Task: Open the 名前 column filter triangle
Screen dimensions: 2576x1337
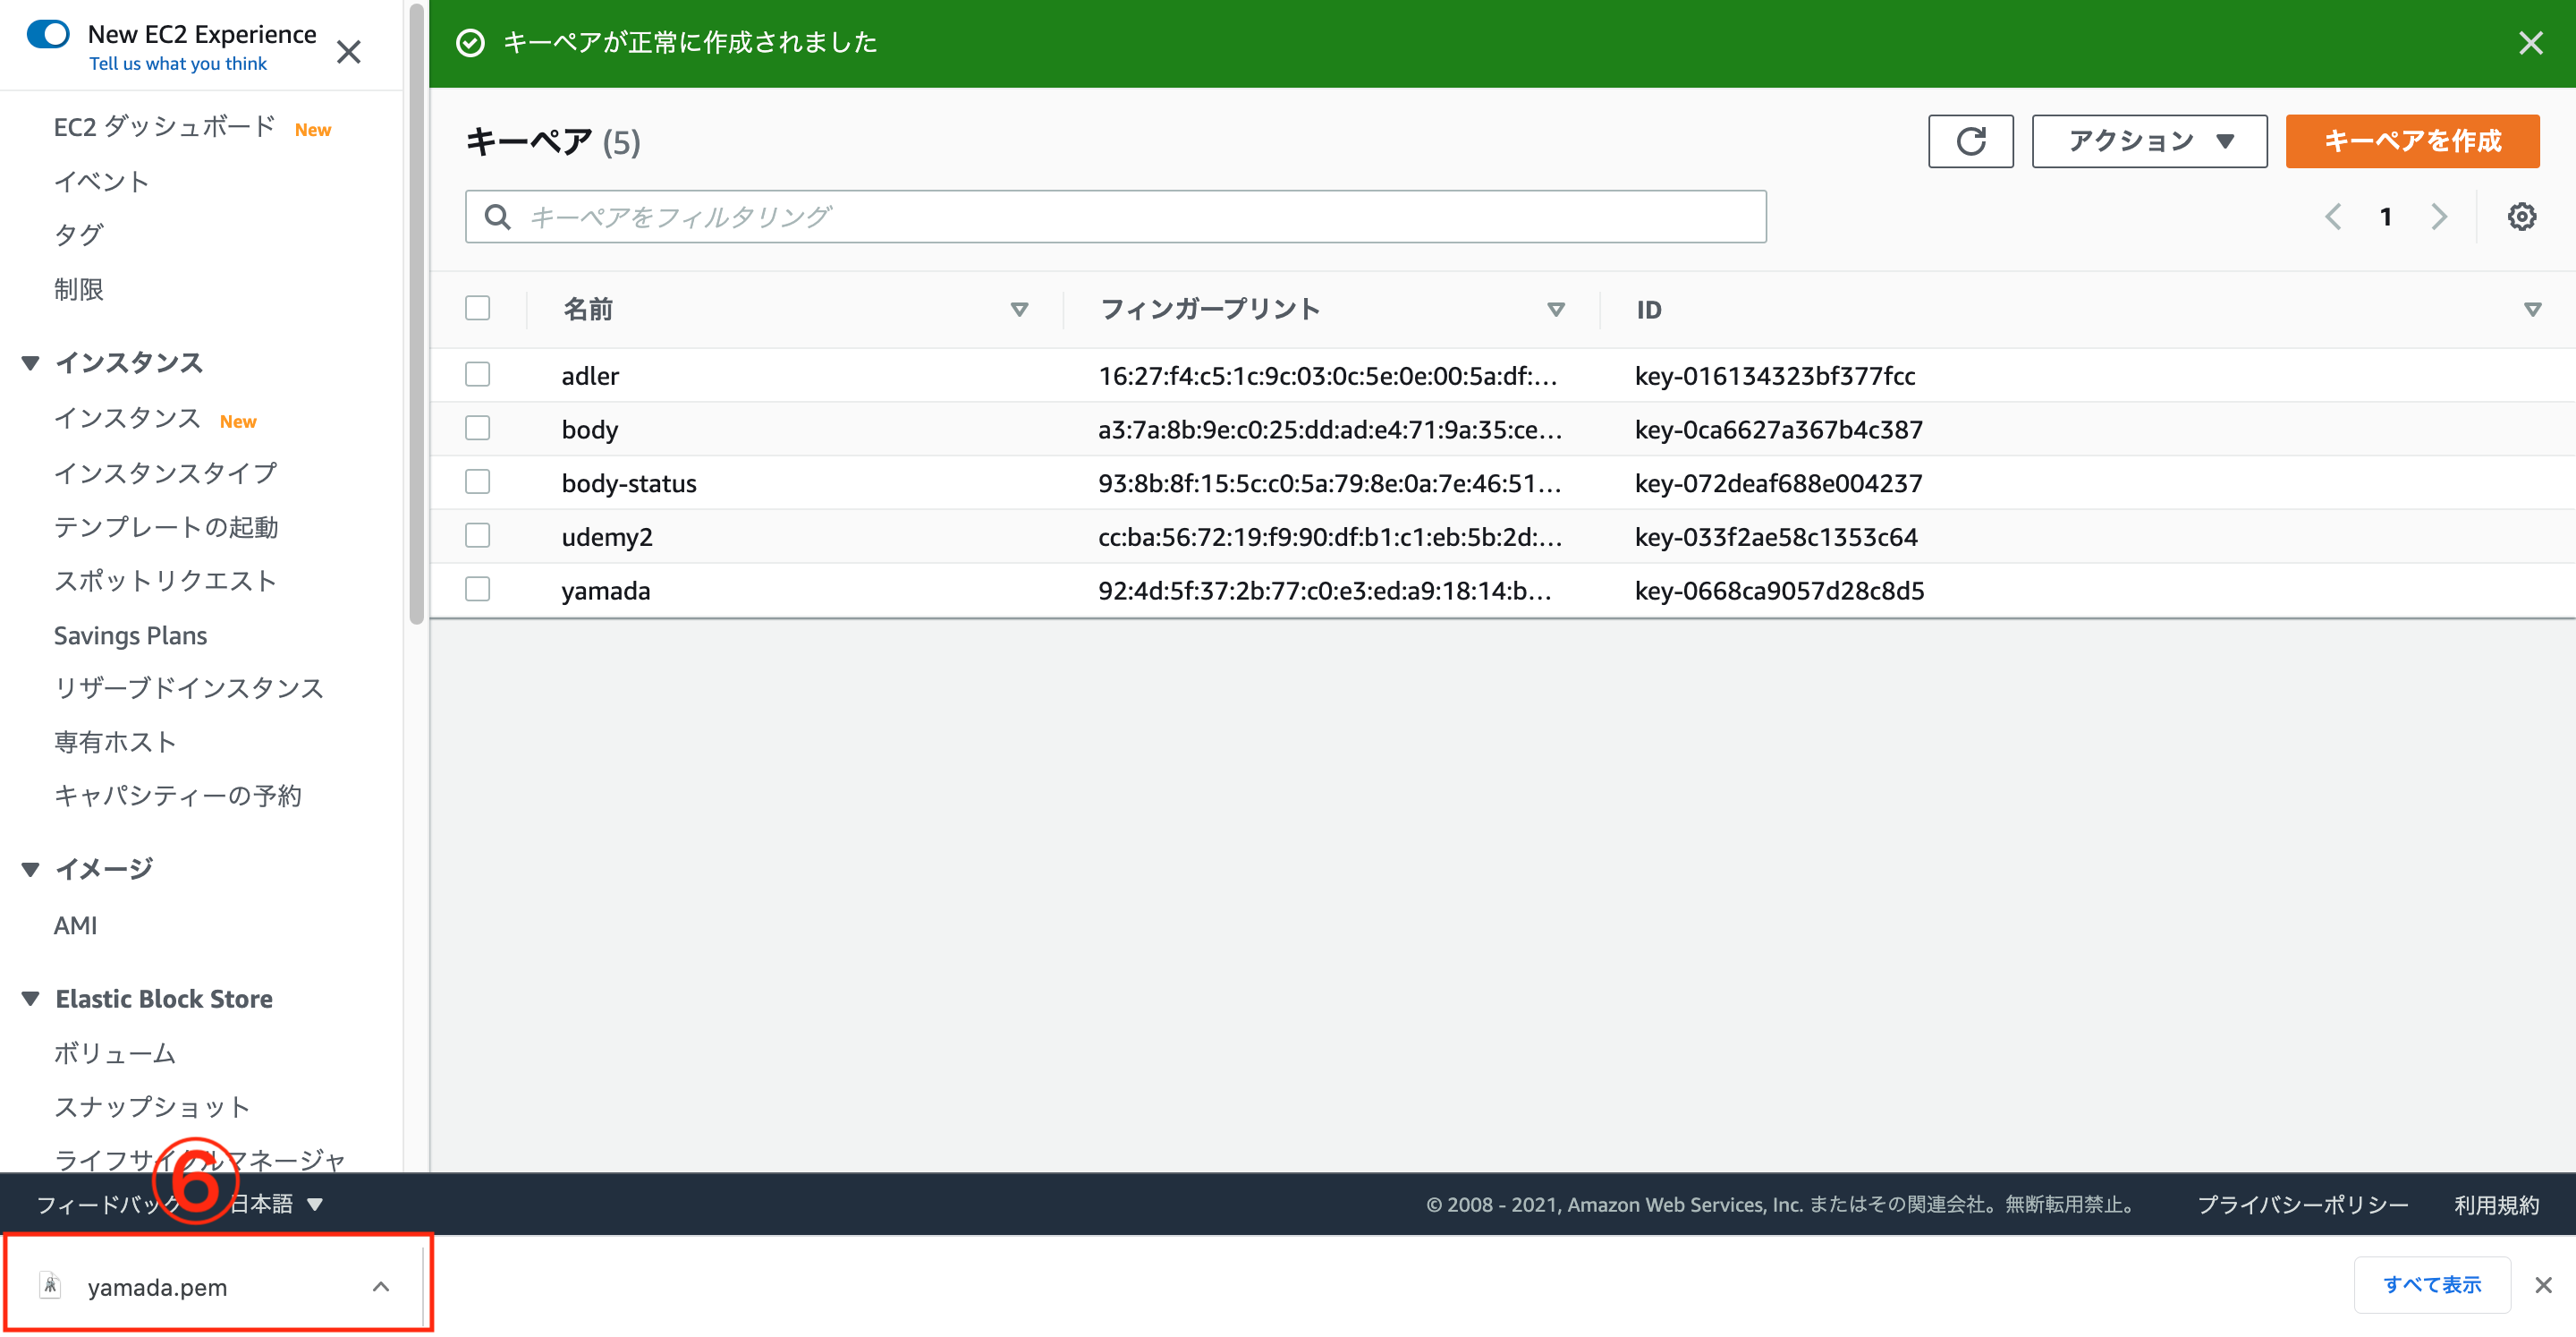Action: point(1019,310)
